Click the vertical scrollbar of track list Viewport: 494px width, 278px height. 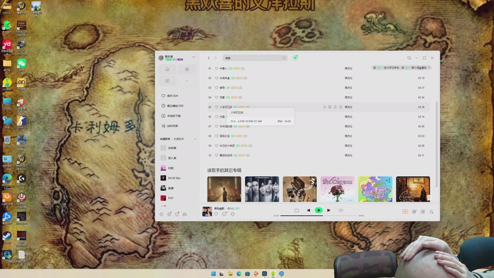point(437,143)
